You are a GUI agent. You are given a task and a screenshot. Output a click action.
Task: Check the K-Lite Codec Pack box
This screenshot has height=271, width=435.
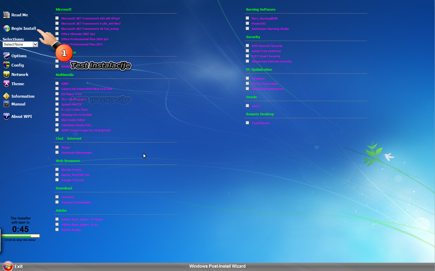57,109
